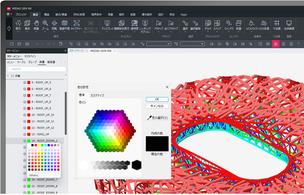Click the 表示 view ribbon tool icon
The height and width of the screenshot is (195, 304).
tap(18, 23)
